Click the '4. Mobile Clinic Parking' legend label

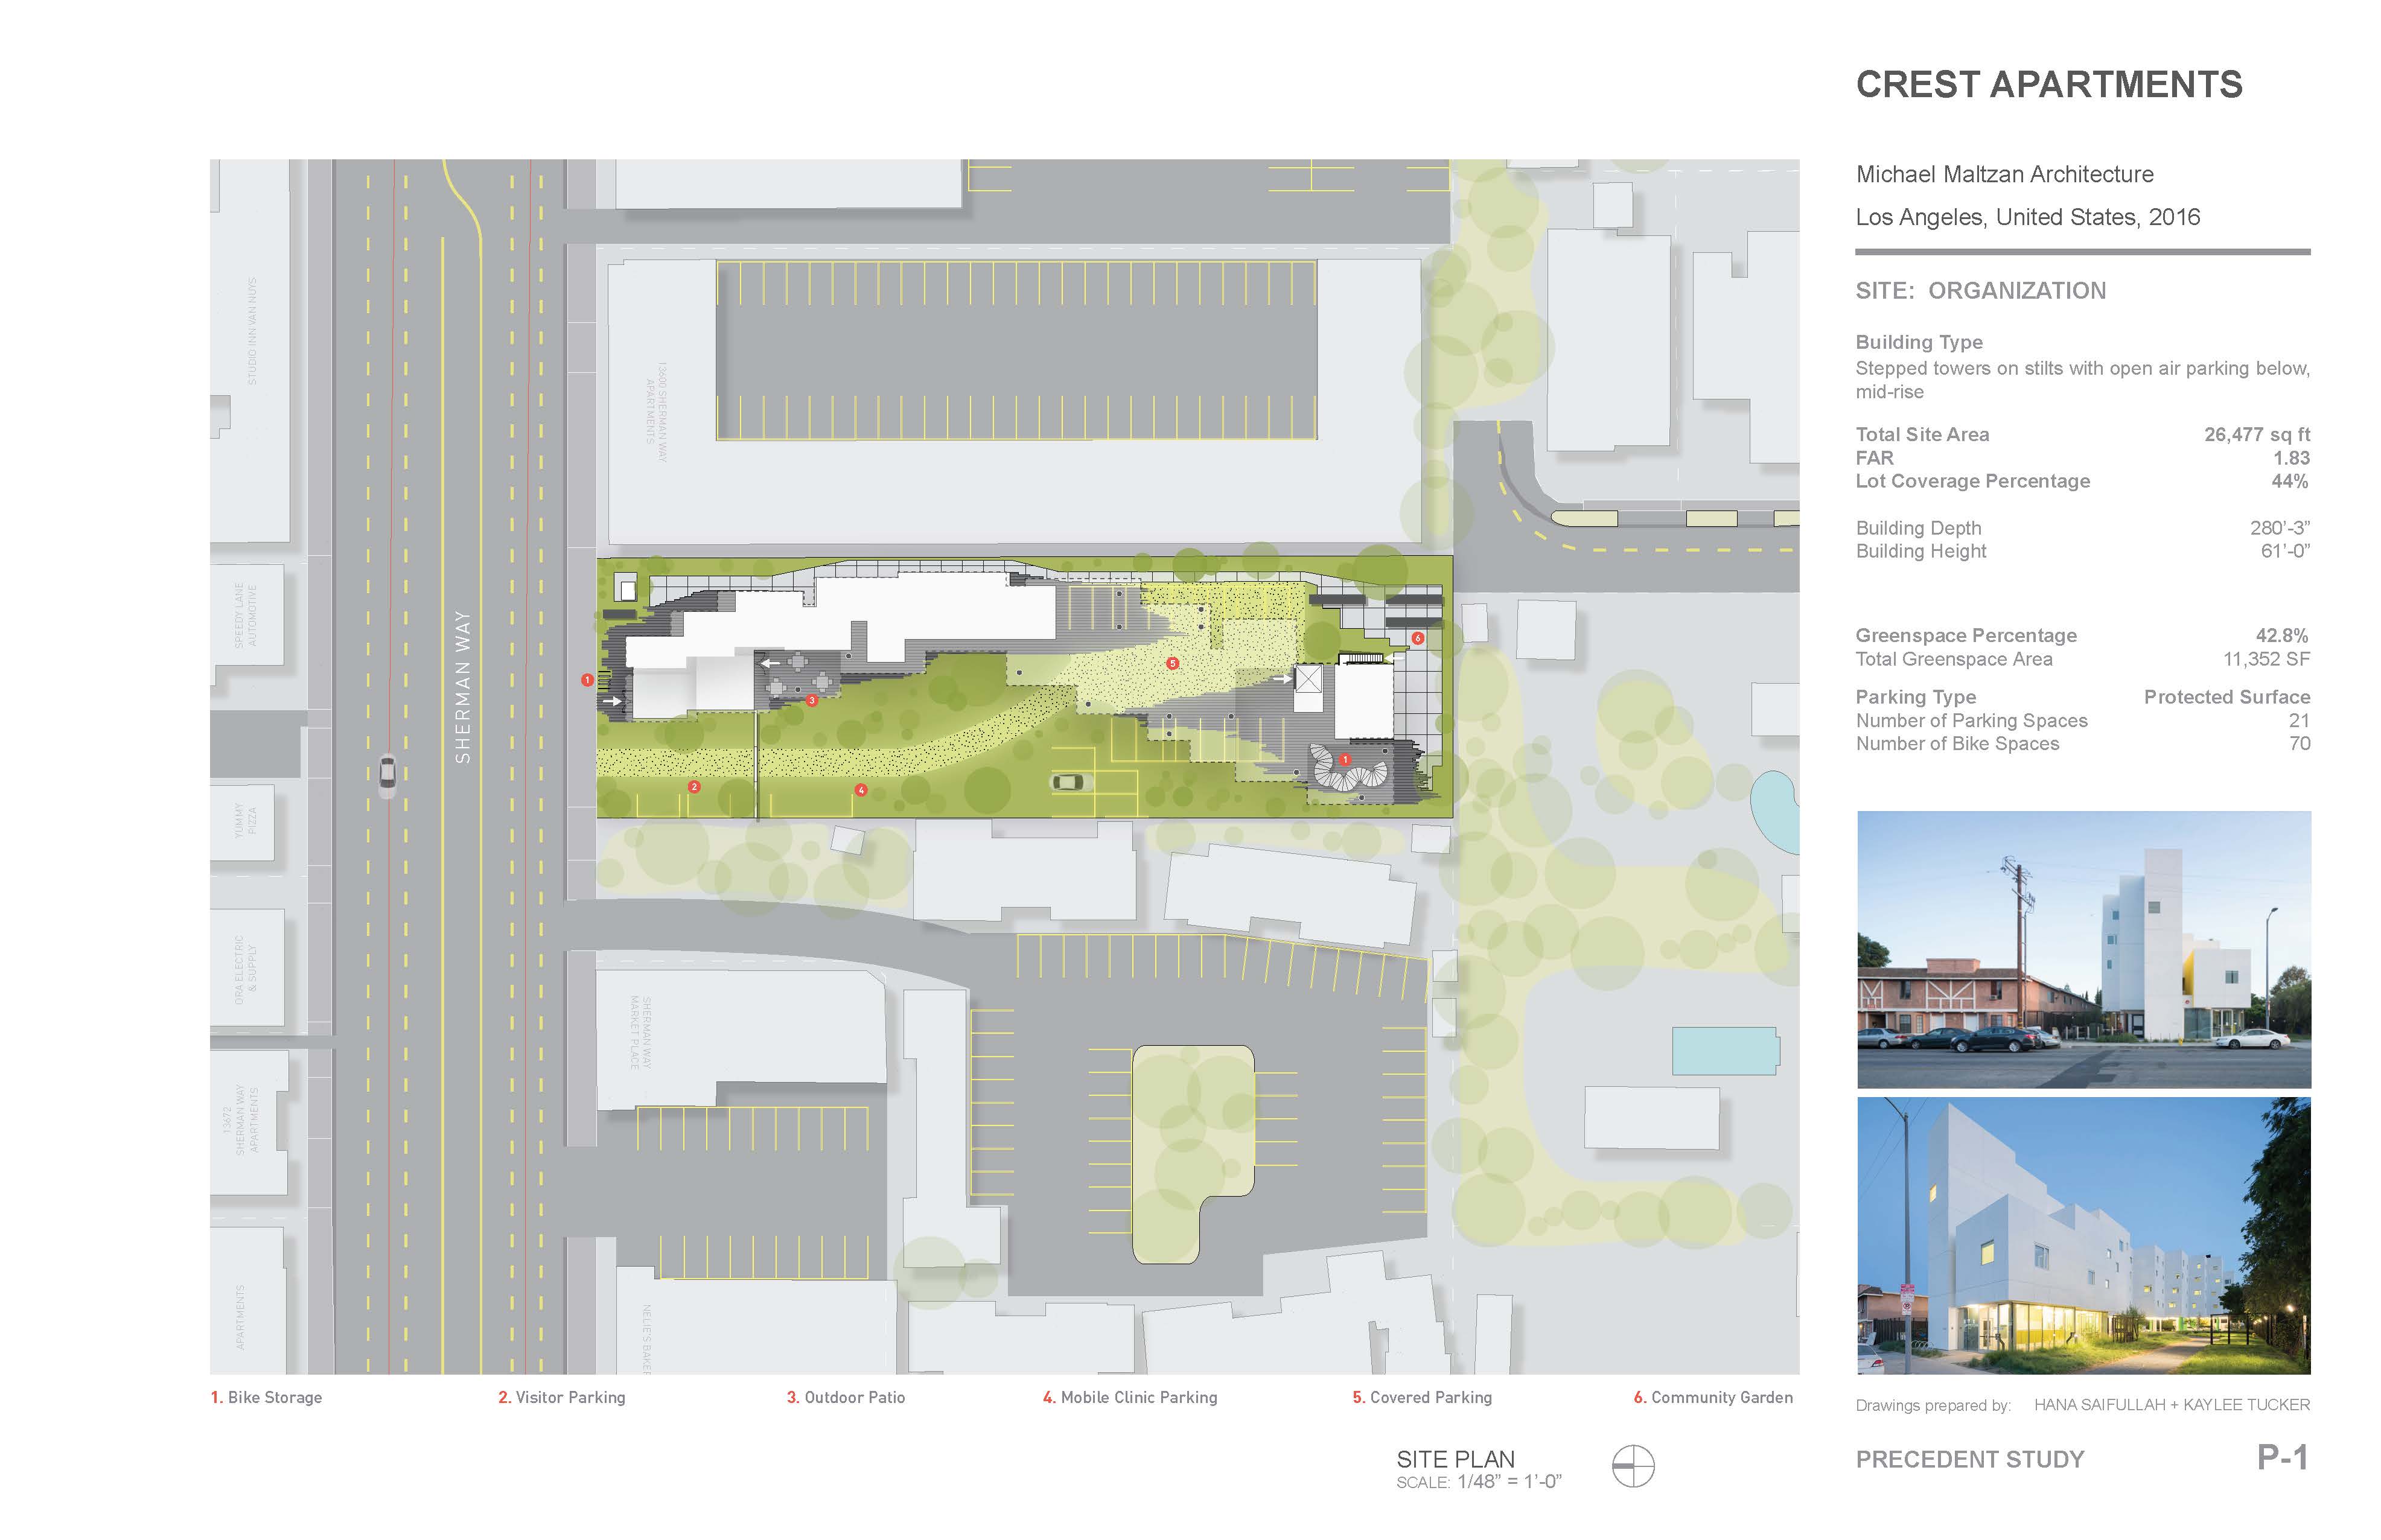pos(1129,1397)
